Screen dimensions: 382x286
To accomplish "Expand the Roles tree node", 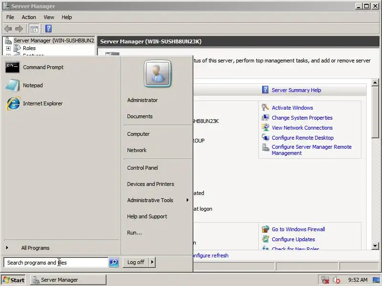I will (x=8, y=49).
